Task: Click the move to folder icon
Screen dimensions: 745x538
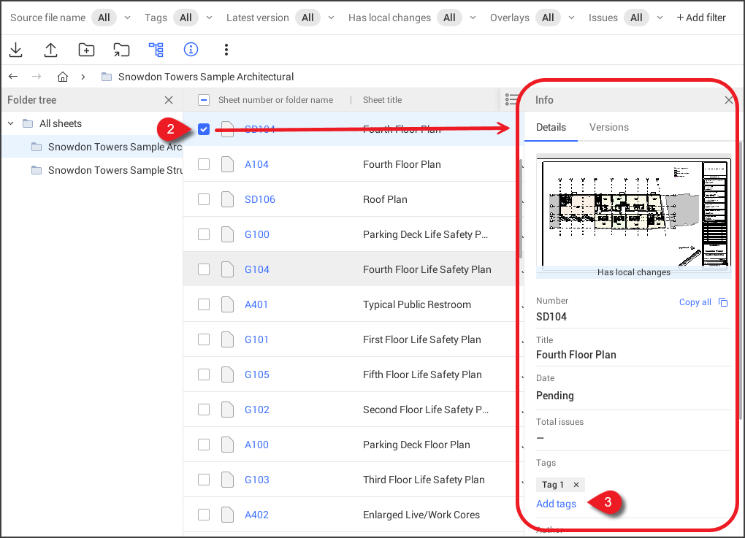Action: pyautogui.click(x=121, y=50)
